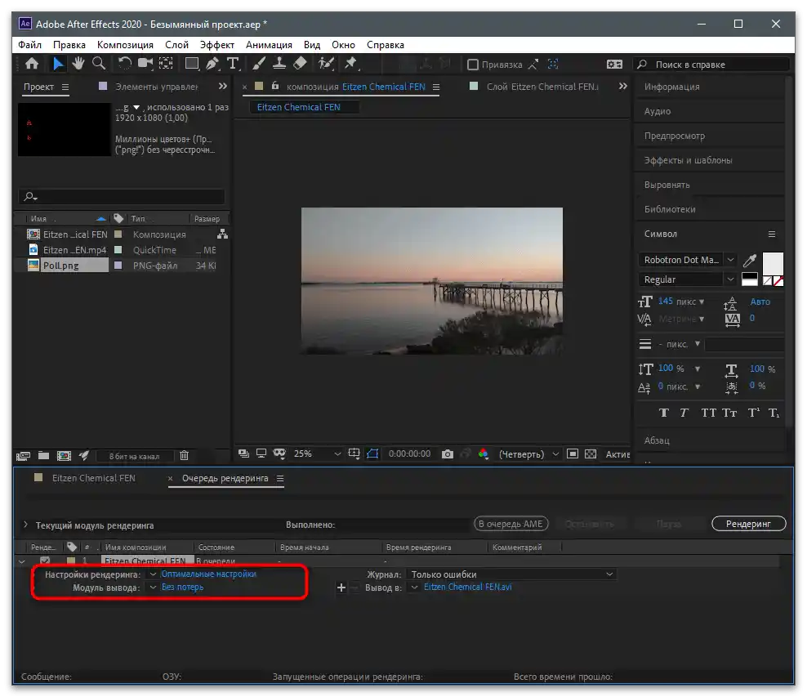
Task: Click the 8 бит на канал color depth button
Action: tap(134, 456)
